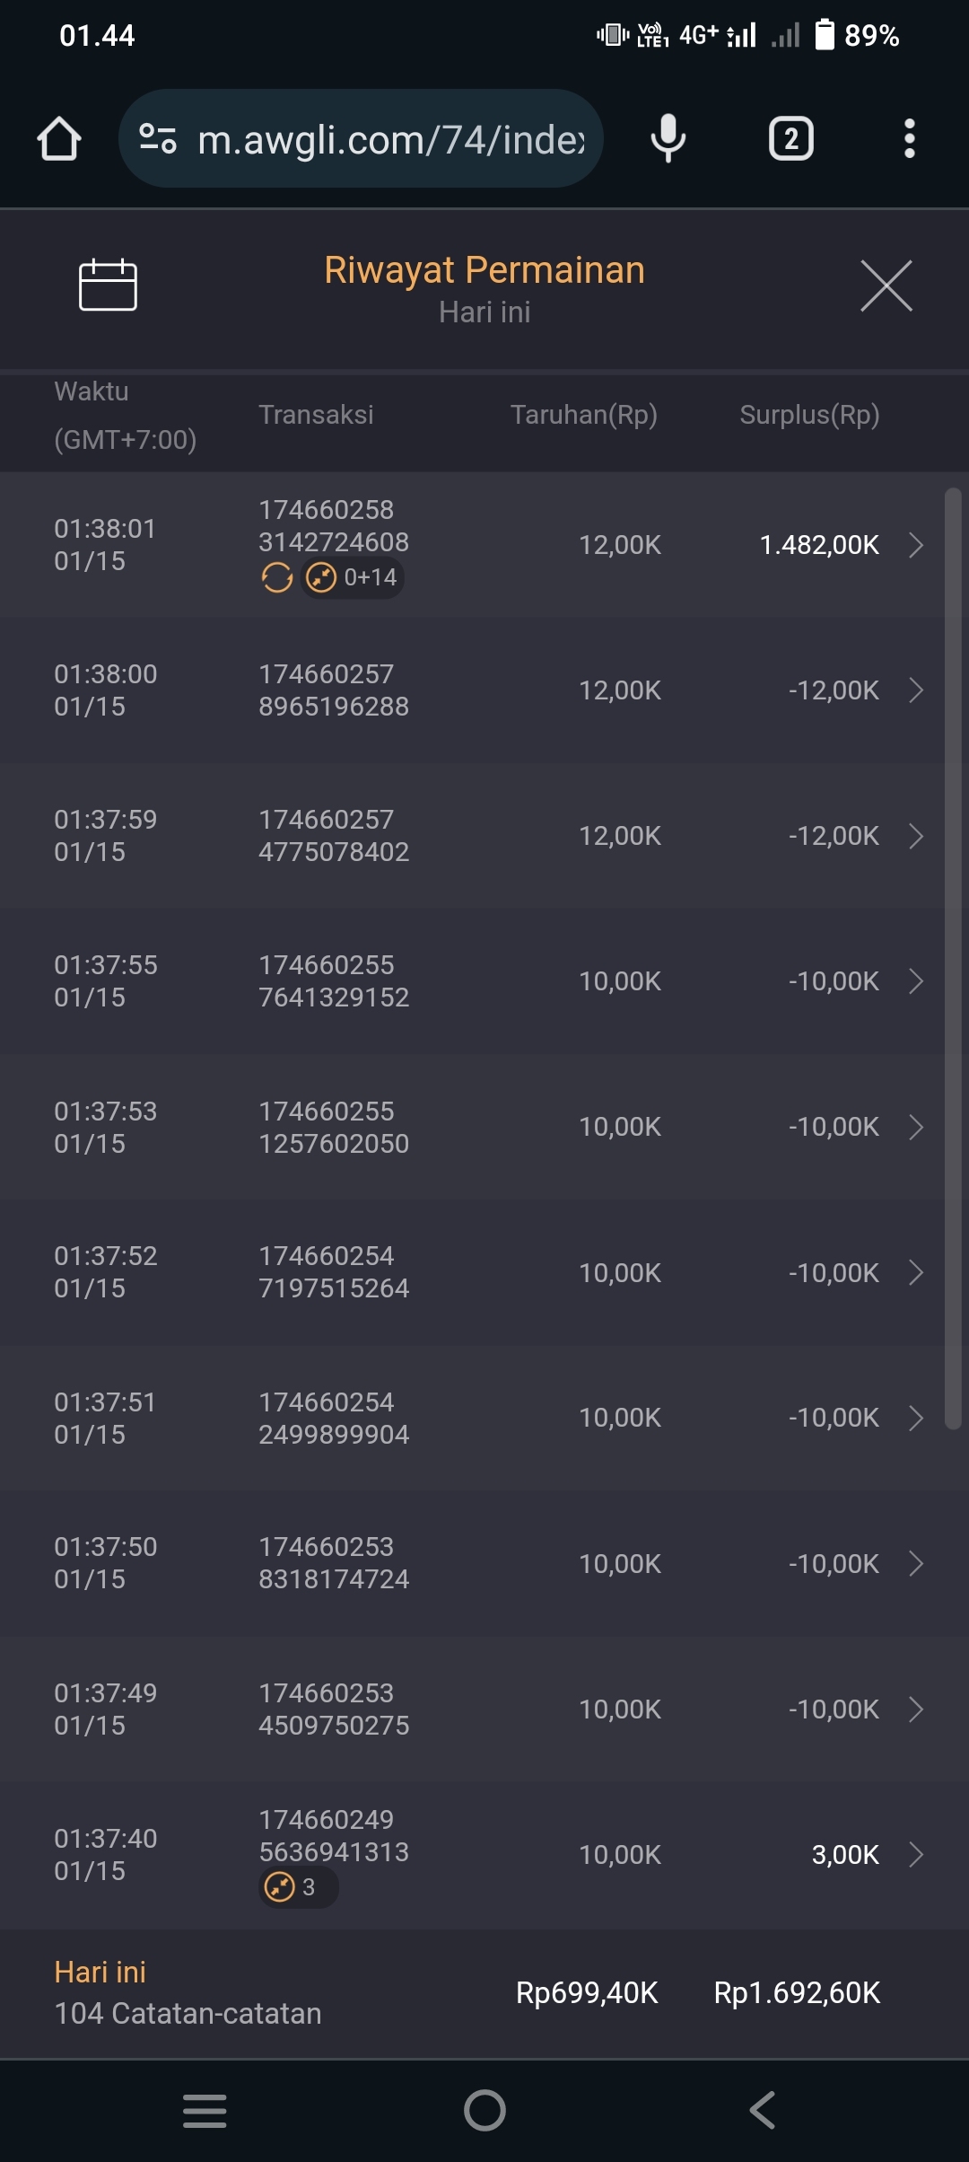Select transaction 174660254 7197515264
This screenshot has width=969, height=2162.
click(x=334, y=1272)
